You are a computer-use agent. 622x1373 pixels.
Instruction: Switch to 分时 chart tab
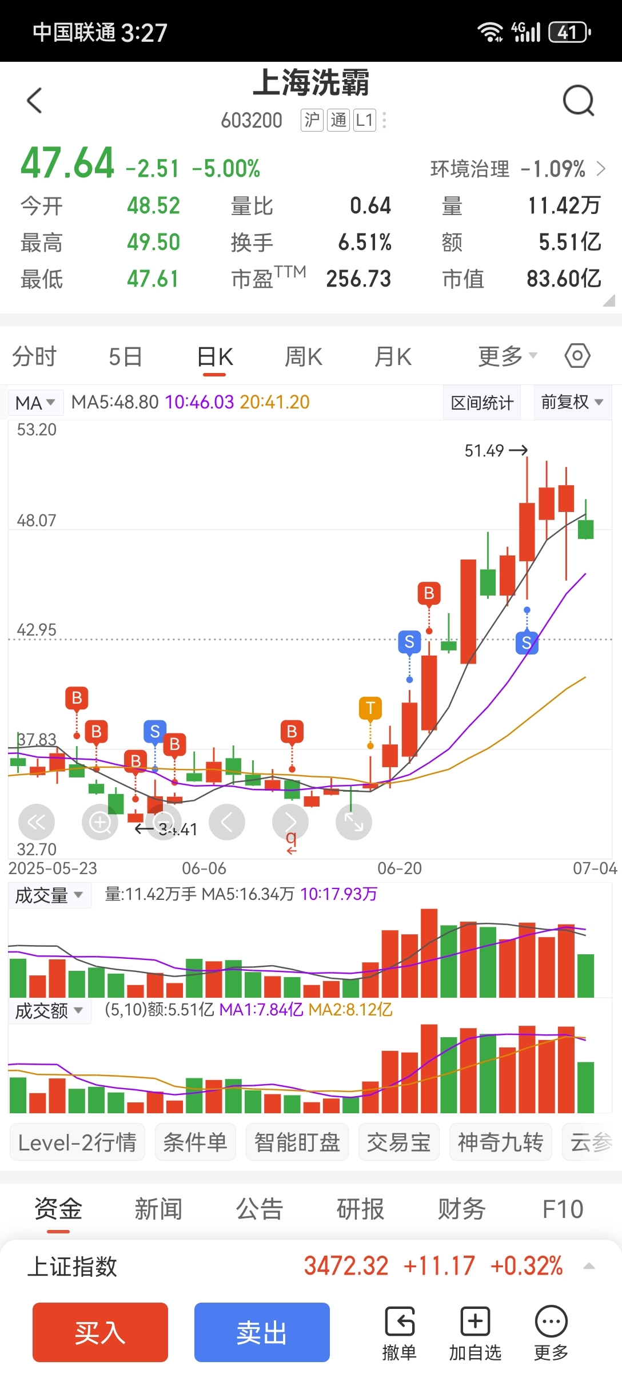34,356
